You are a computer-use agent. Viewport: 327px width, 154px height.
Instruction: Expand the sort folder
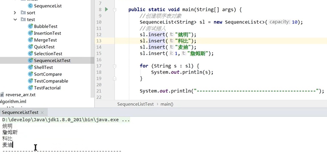[x=15, y=13]
